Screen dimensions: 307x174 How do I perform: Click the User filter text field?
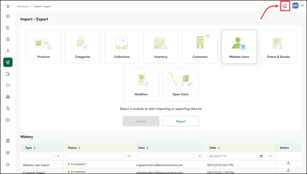(x=165, y=156)
